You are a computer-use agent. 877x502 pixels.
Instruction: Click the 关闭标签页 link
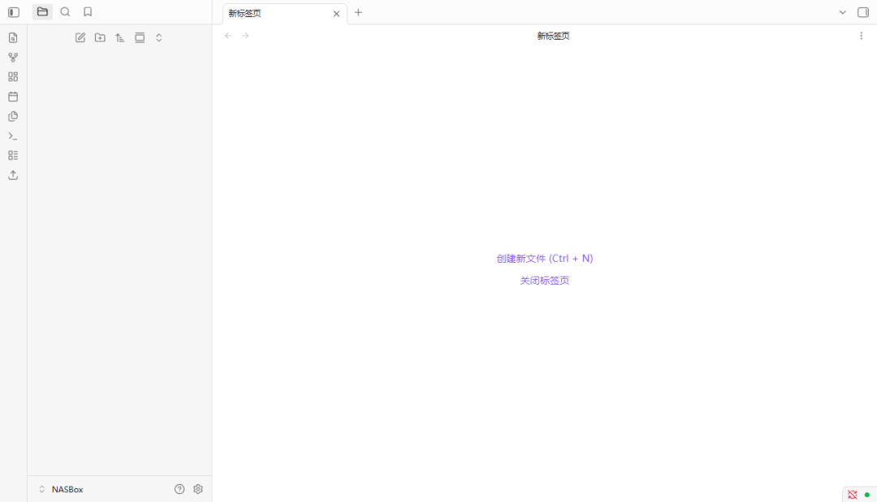(x=545, y=281)
